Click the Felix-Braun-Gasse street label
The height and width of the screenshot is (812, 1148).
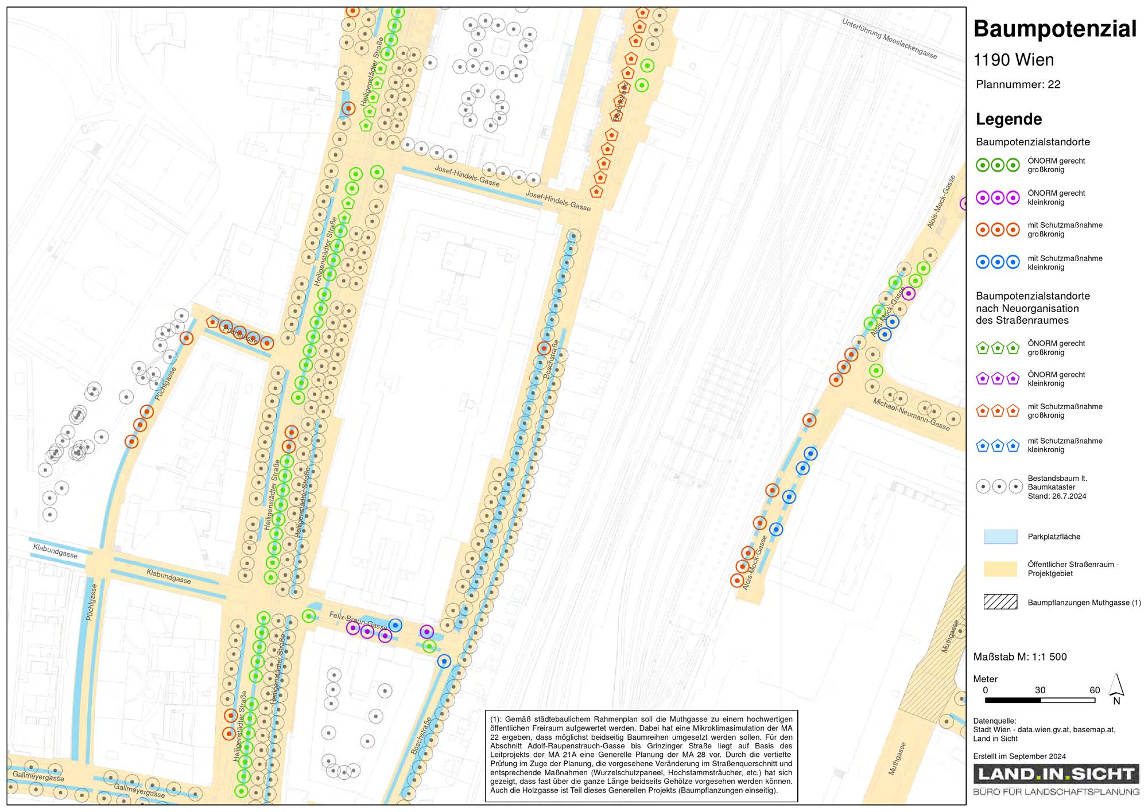359,621
